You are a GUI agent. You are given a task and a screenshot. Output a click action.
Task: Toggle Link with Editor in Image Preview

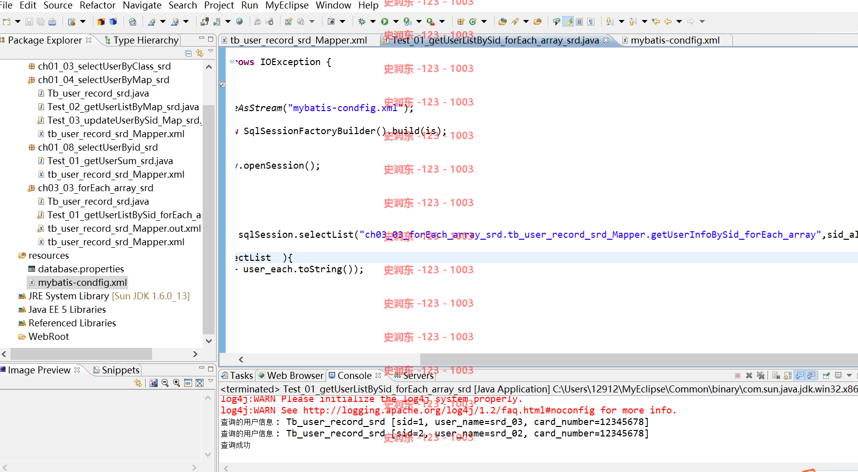tap(138, 383)
